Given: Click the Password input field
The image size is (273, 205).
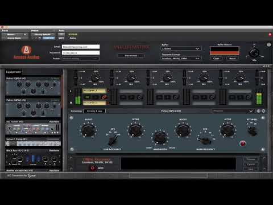Looking at the screenshot, I should pos(81,52).
